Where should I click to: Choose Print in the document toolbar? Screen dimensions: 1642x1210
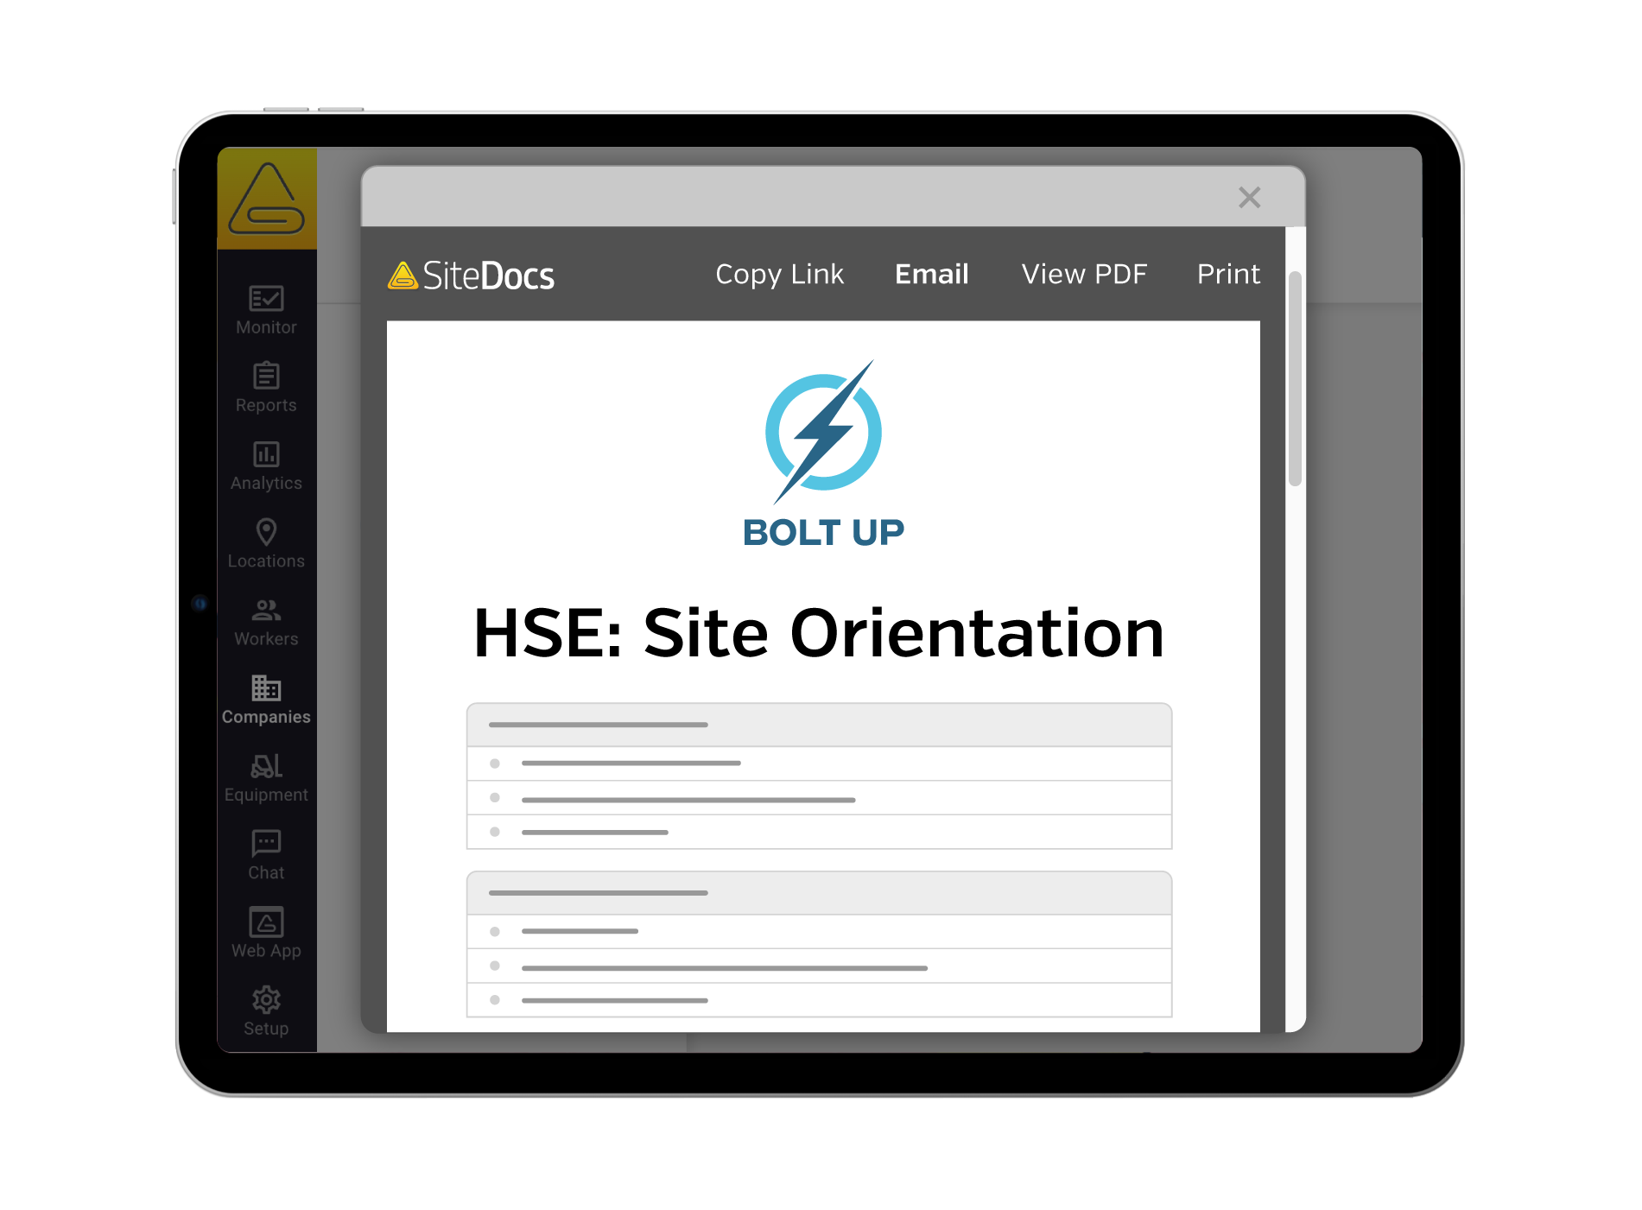point(1227,275)
